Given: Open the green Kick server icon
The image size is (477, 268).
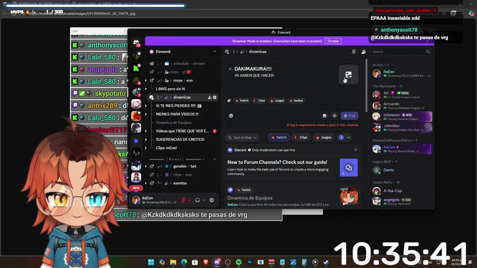Looking at the screenshot, I should click(x=136, y=68).
